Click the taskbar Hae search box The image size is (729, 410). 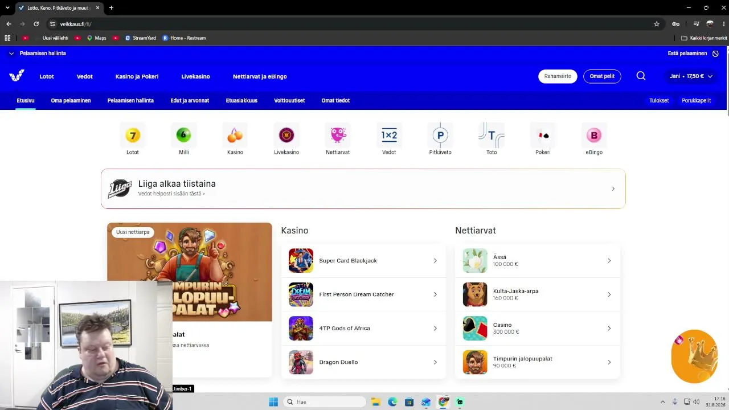point(325,402)
